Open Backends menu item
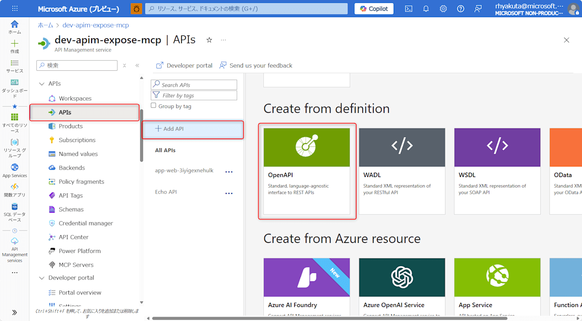 71,168
